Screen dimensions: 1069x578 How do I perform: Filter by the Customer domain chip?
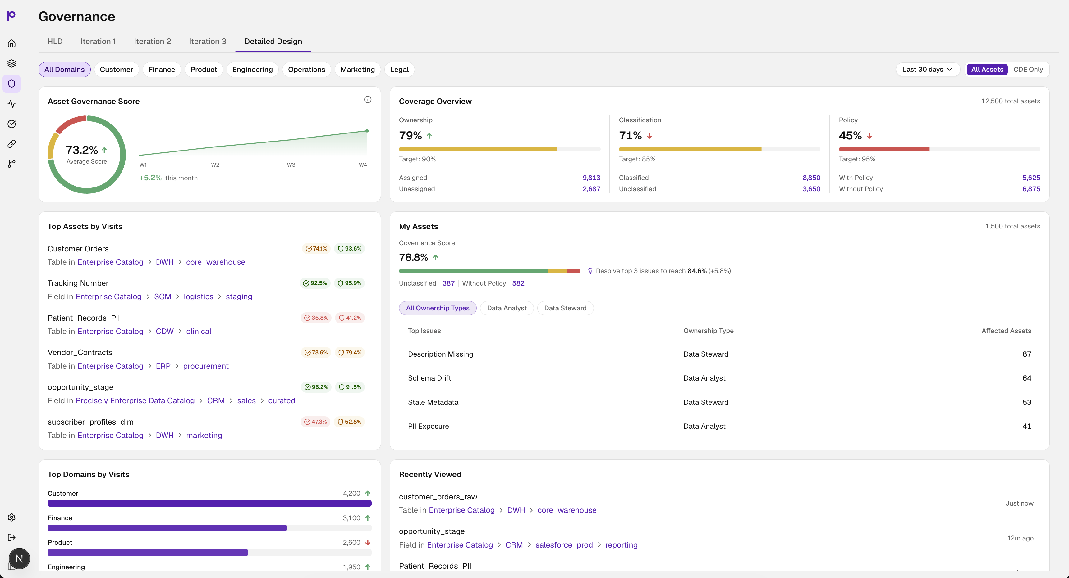tap(116, 70)
